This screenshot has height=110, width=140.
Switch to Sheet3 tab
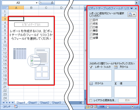[57, 103]
